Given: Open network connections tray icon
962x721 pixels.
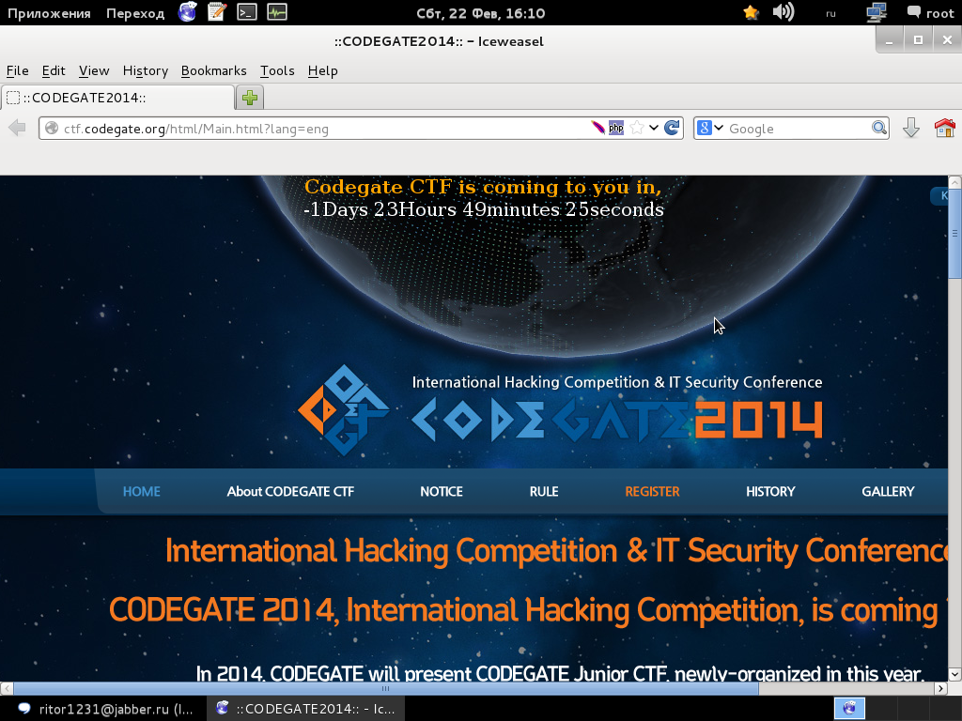Looking at the screenshot, I should click(x=877, y=12).
